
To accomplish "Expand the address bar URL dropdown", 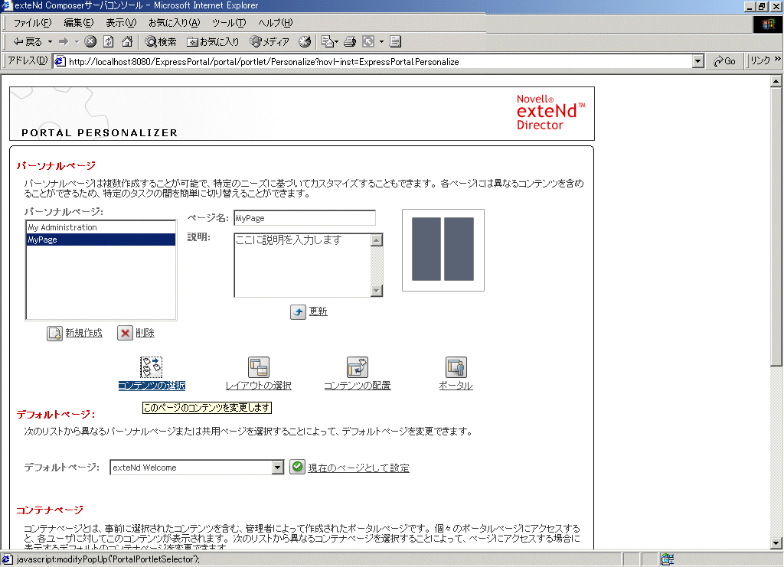I will pyautogui.click(x=698, y=61).
